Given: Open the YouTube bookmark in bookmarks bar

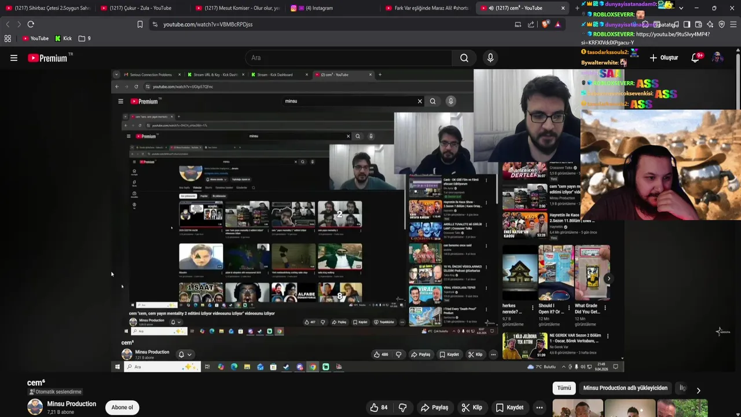Looking at the screenshot, I should (x=35, y=38).
